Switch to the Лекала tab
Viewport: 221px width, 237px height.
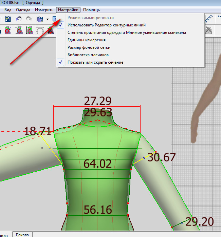[x=22, y=234]
